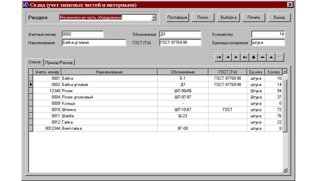Click the quantity cell showing 94
Viewport: 317px width, 181px height.
274,90
